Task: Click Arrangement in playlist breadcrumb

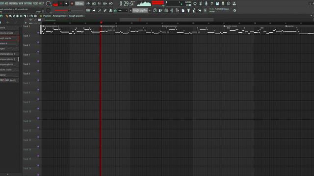Action: 59,16
